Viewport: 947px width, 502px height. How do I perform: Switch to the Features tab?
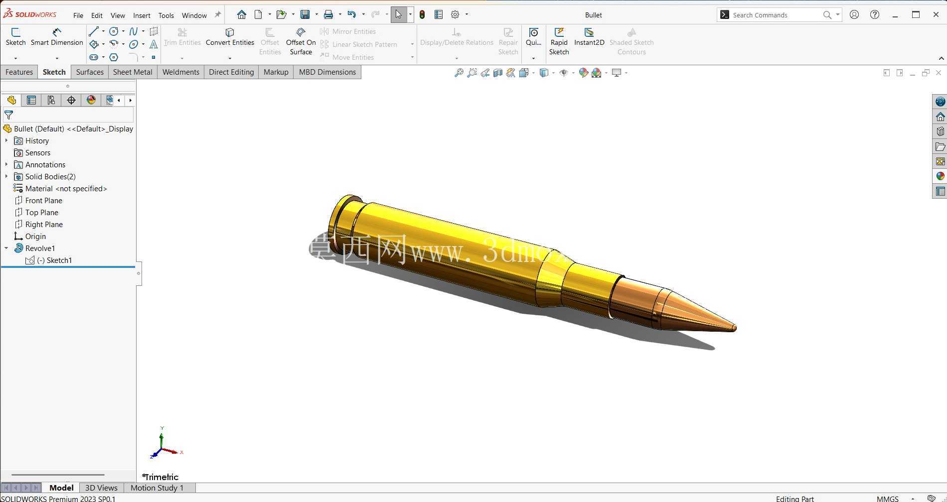coord(19,72)
